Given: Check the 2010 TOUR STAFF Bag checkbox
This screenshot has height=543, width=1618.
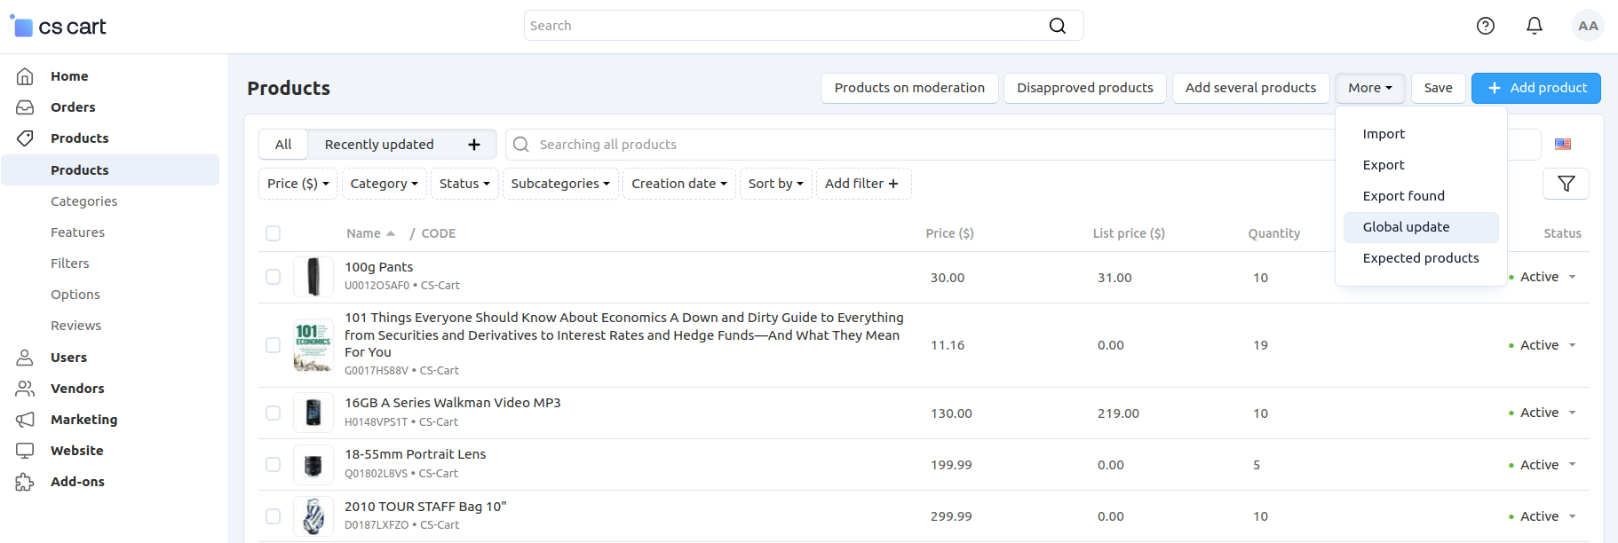Looking at the screenshot, I should (x=274, y=515).
